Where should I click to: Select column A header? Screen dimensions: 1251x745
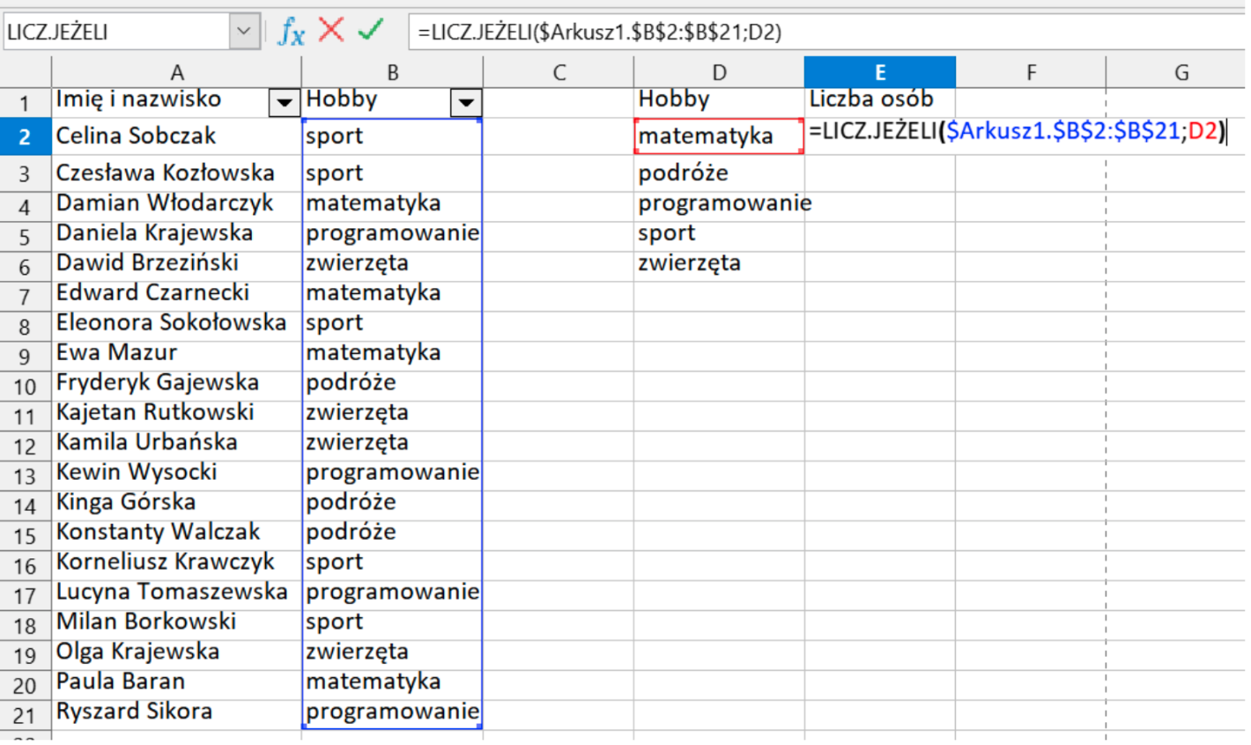click(x=176, y=72)
